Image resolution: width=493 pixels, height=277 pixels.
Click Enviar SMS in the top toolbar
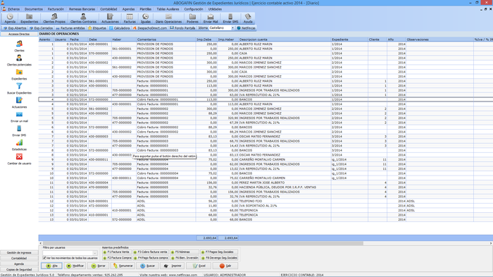click(x=230, y=18)
